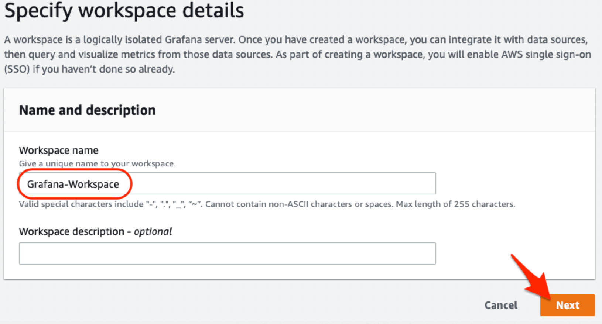
Task: Click the "Workspace description" field label
Action: pos(71,231)
